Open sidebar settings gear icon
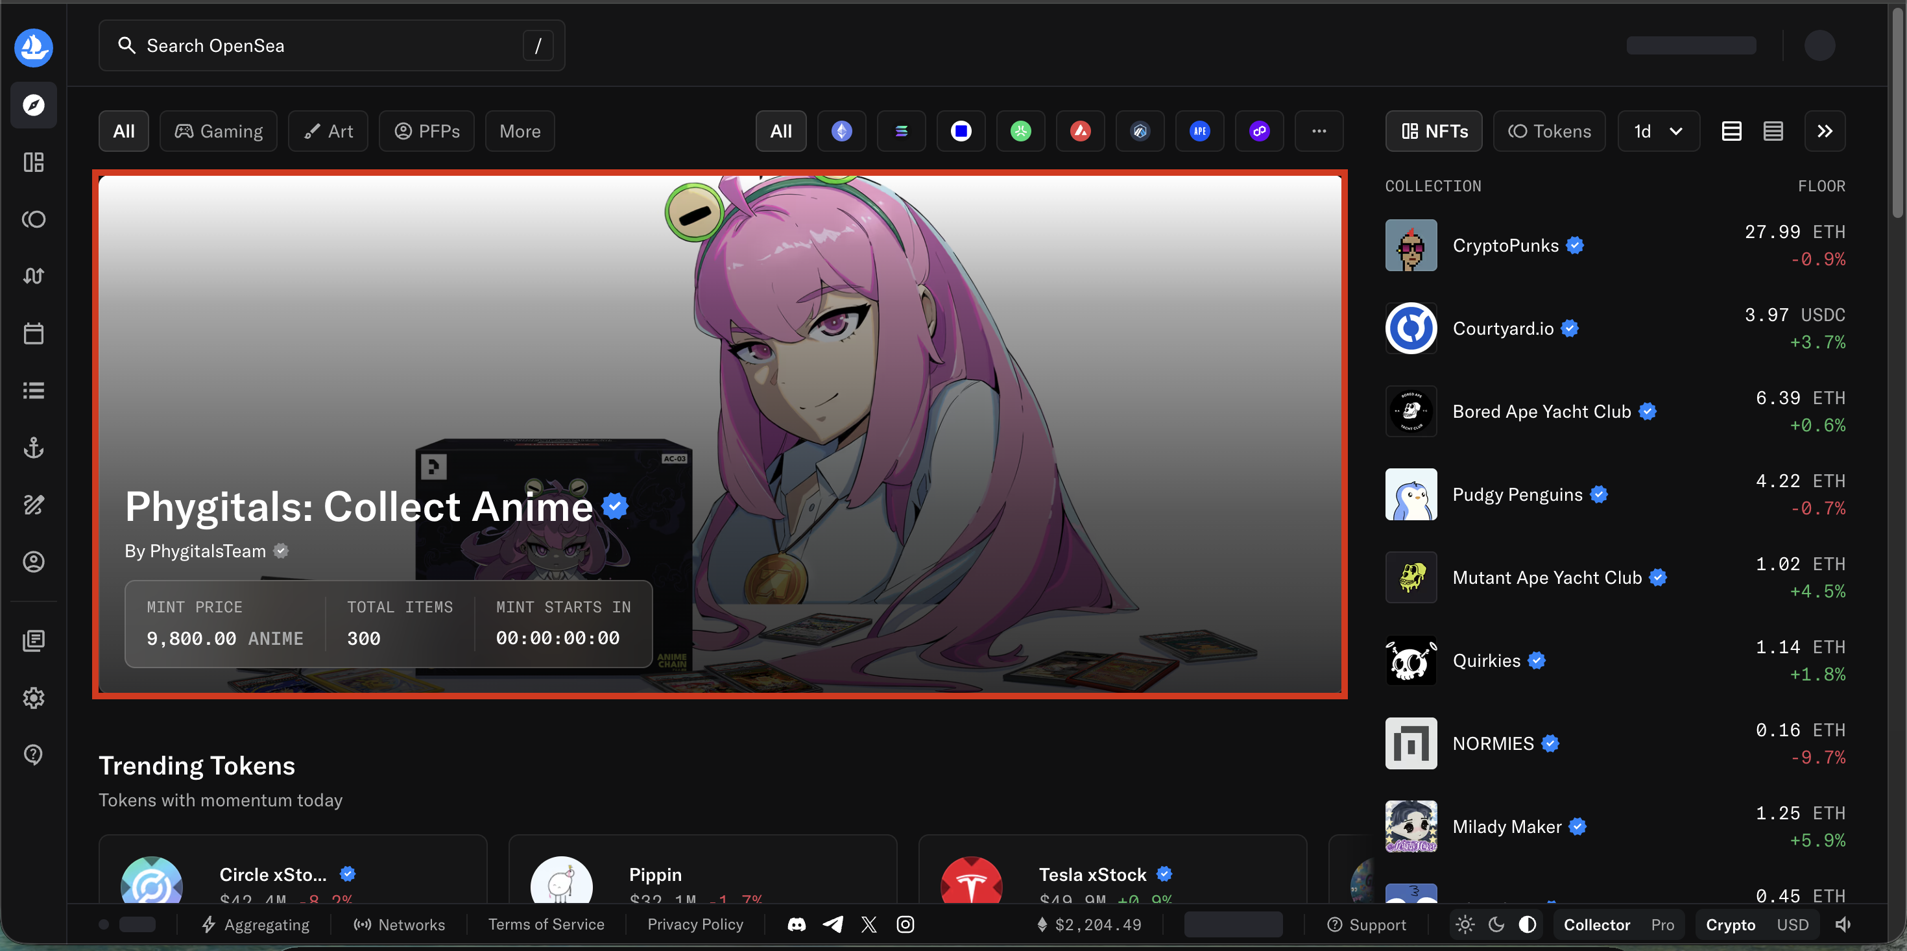1907x951 pixels. (x=33, y=698)
